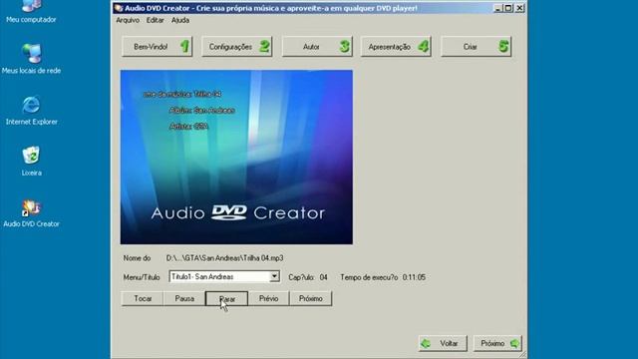Screen dimensions: 638x359
Task: Go to step 3 Autor
Action: click(317, 47)
